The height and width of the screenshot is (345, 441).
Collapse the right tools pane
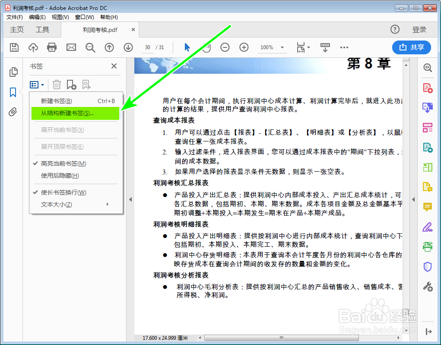pyautogui.click(x=413, y=199)
